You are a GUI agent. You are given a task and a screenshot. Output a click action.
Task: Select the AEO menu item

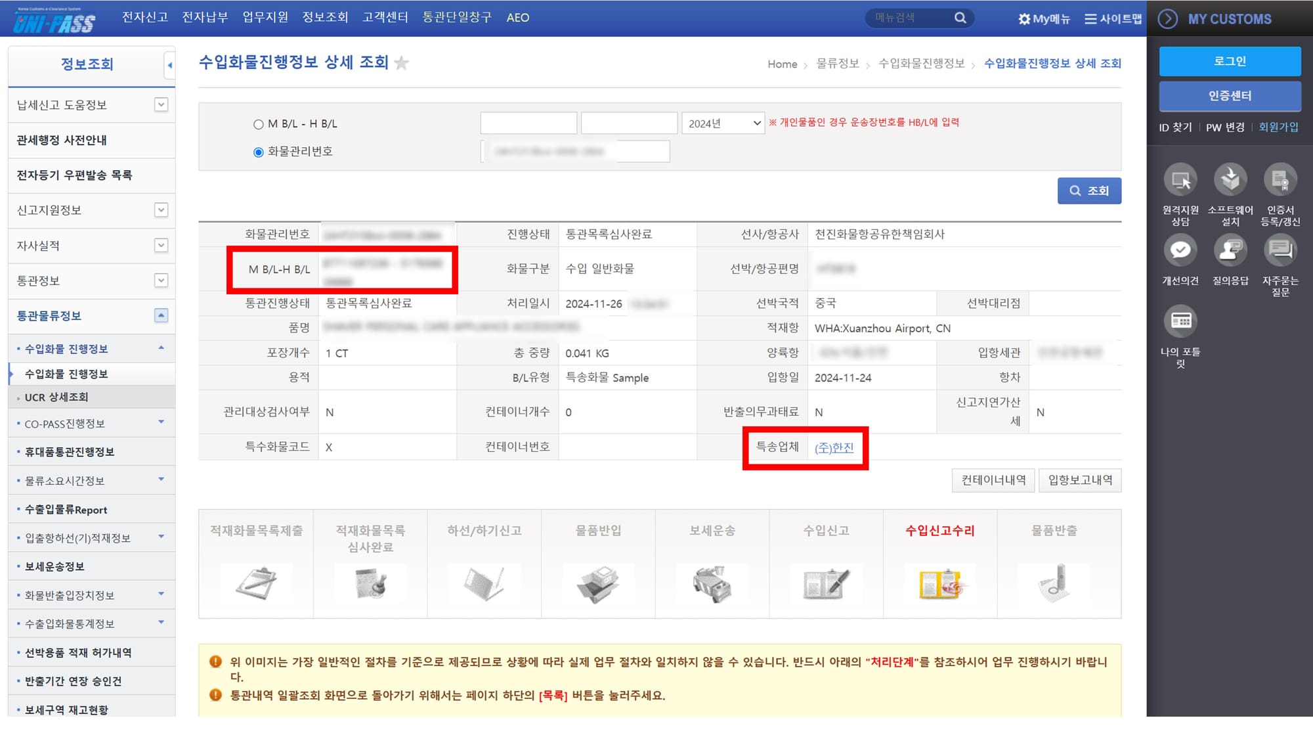click(518, 18)
